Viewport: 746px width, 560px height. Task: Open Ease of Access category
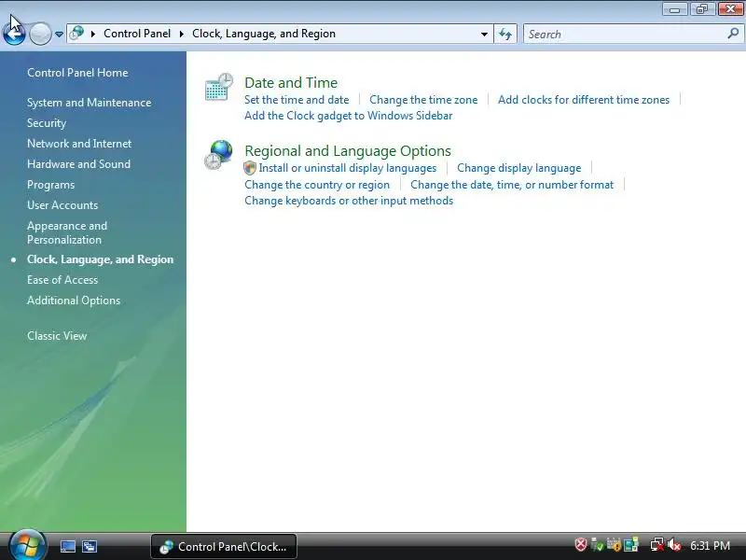click(x=62, y=280)
